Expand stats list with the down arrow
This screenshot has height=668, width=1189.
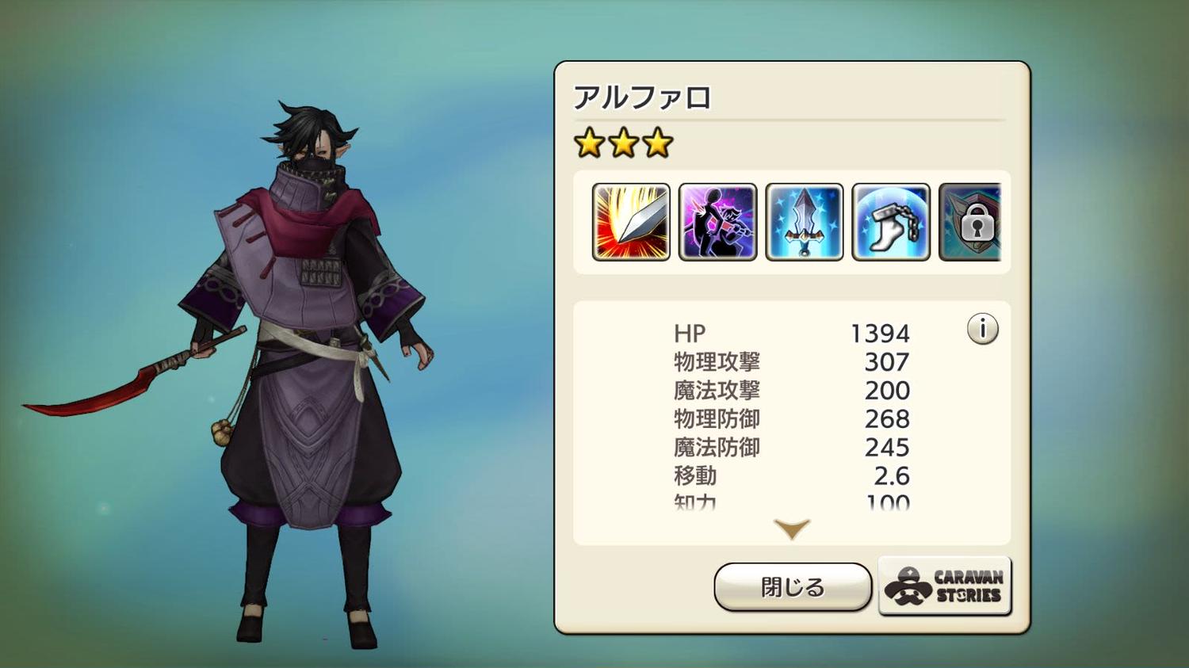[792, 529]
